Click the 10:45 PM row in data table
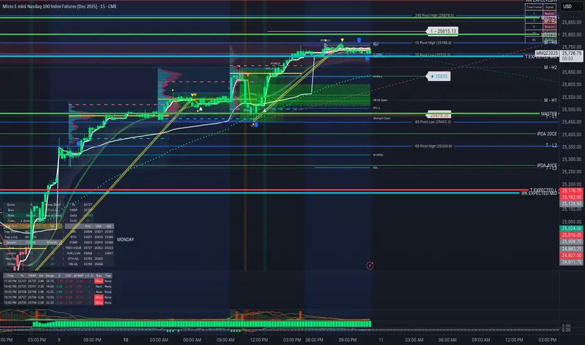585x345 pixels. (x=58, y=287)
